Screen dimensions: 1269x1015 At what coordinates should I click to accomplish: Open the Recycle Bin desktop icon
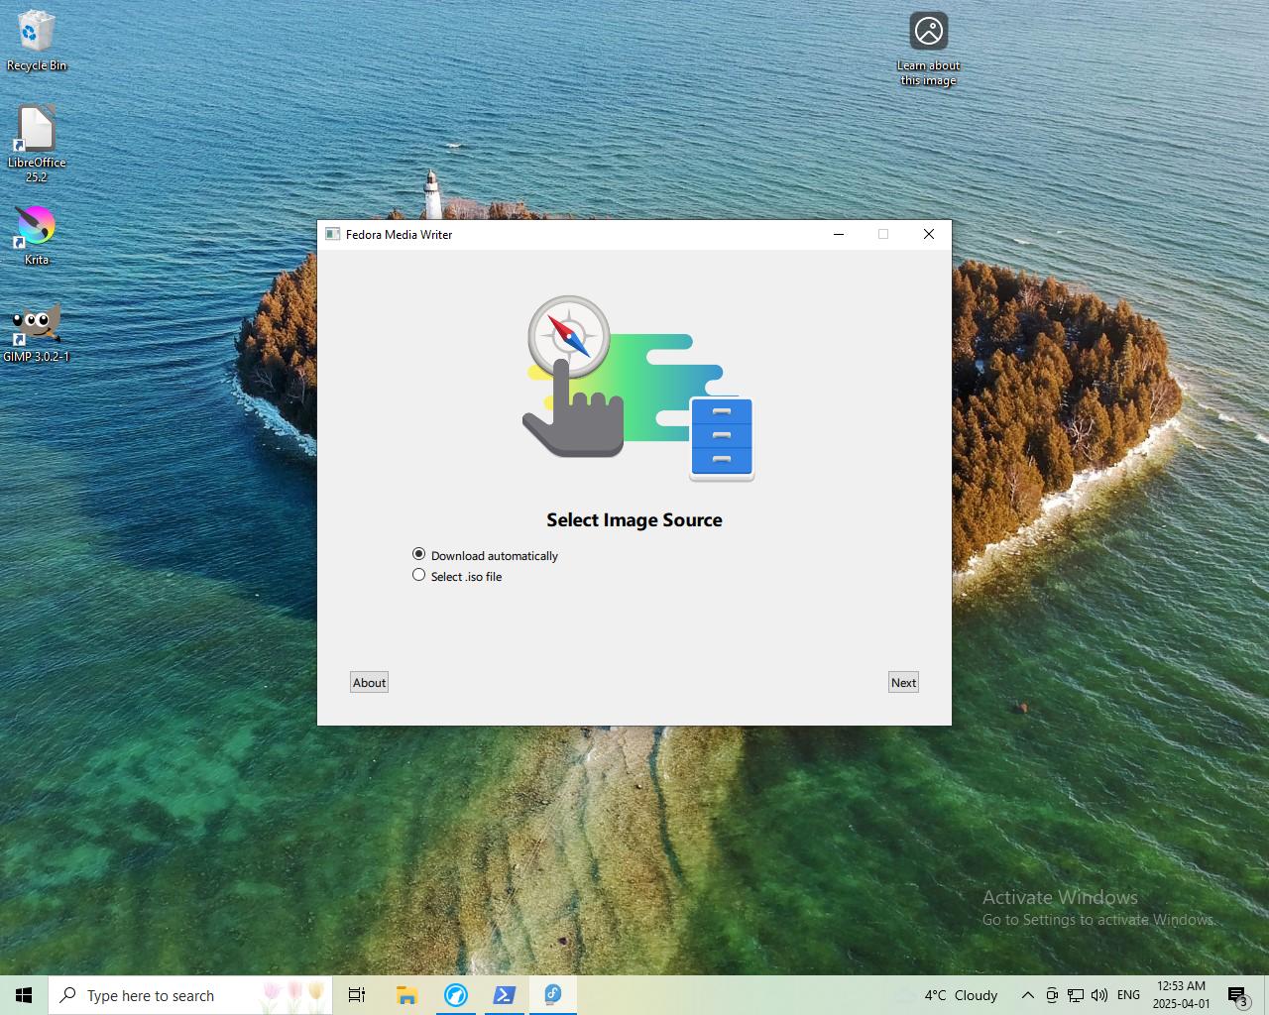pos(37,41)
